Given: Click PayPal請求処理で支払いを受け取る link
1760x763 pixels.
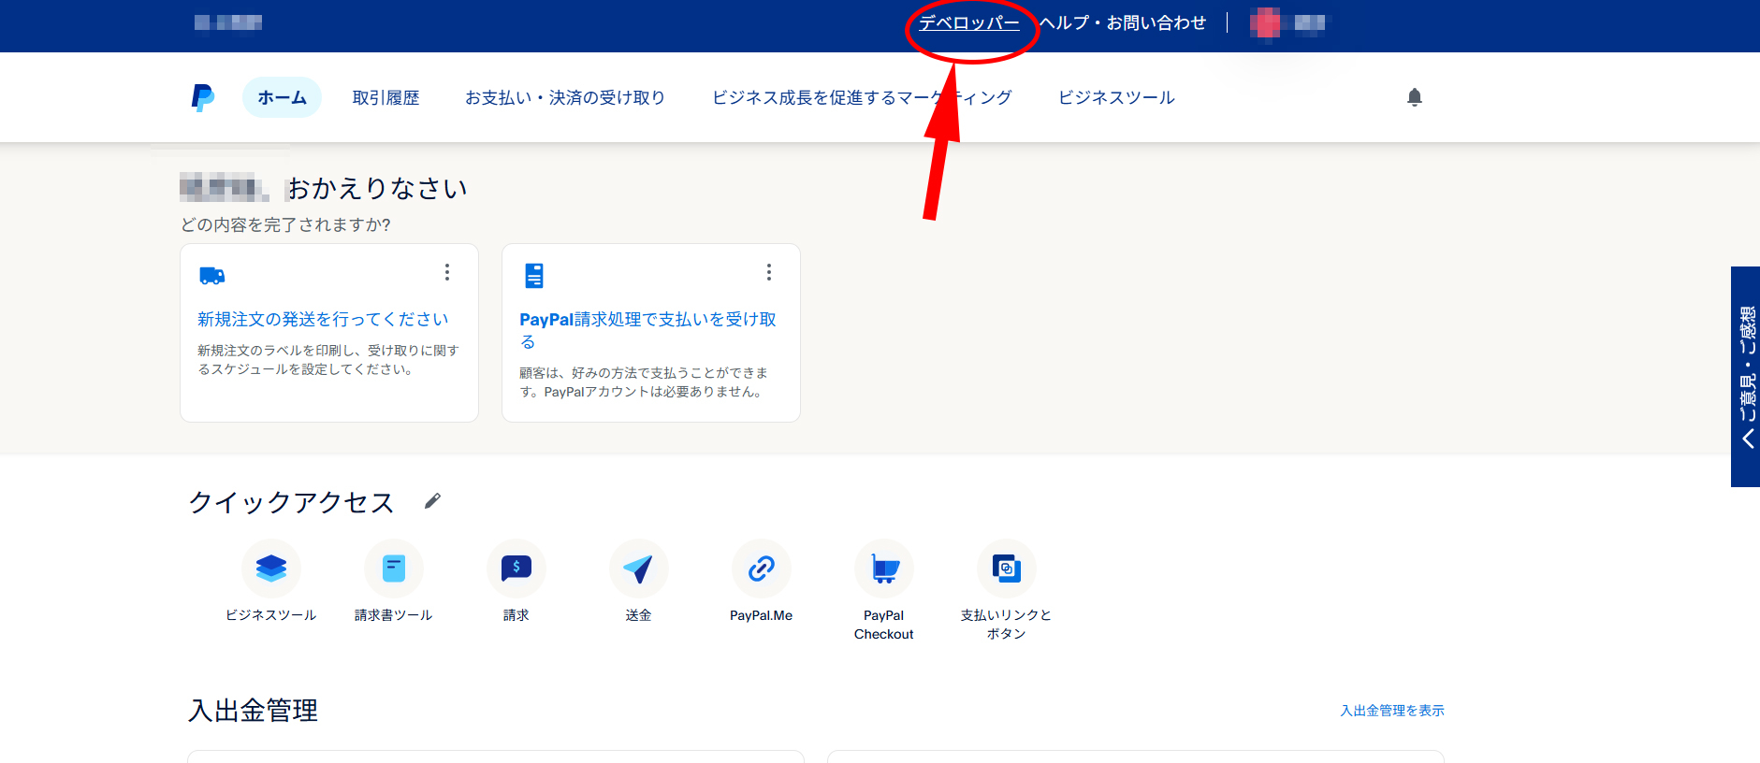Looking at the screenshot, I should 648,330.
